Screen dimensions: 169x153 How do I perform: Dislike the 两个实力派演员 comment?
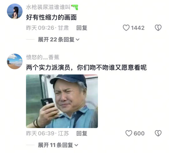[x=158, y=133]
